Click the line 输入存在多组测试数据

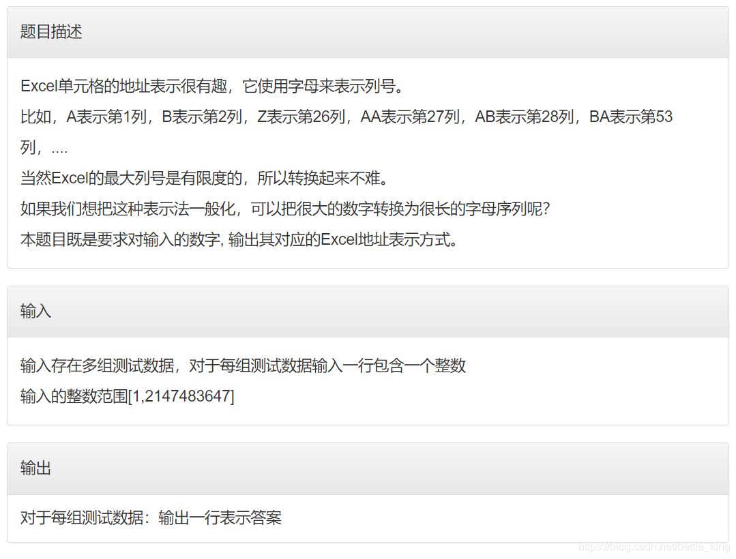[243, 365]
